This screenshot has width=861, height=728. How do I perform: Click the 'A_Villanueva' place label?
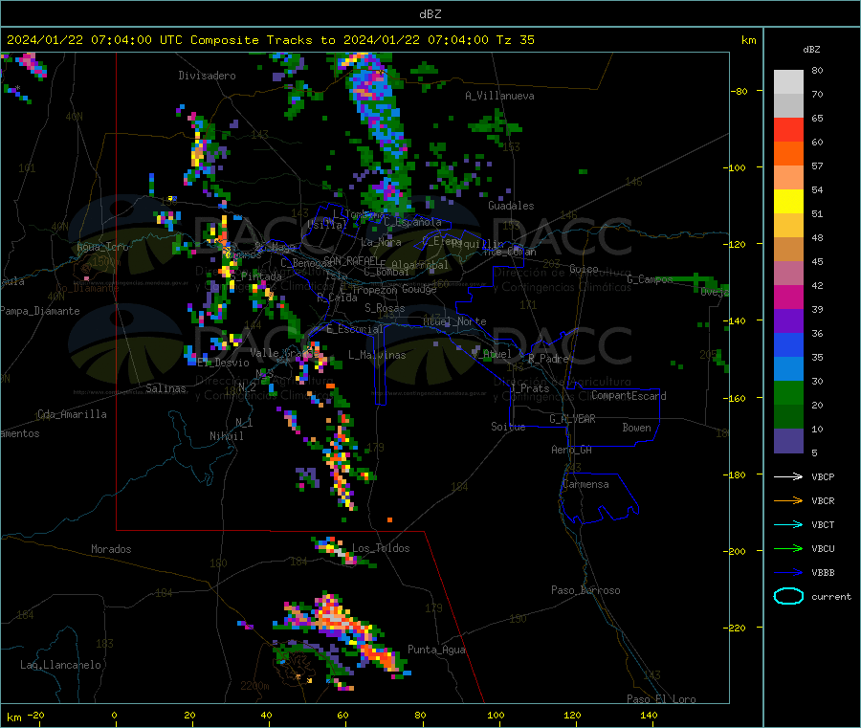499,96
